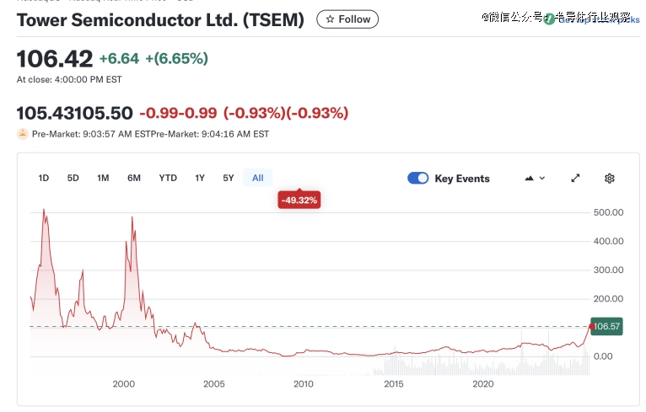The height and width of the screenshot is (412, 646).
Task: Choose the All time range
Action: tap(258, 178)
